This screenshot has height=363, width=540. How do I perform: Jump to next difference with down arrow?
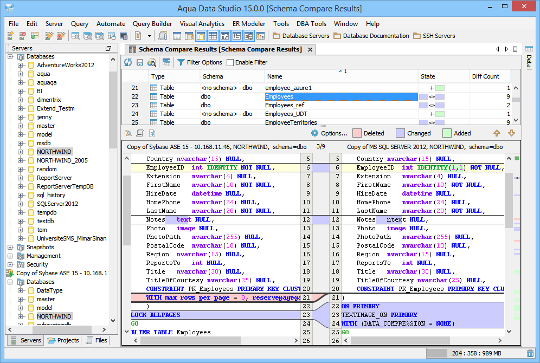tap(511, 133)
